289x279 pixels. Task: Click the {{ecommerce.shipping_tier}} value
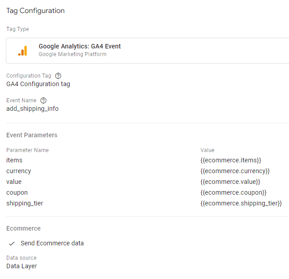point(241,203)
